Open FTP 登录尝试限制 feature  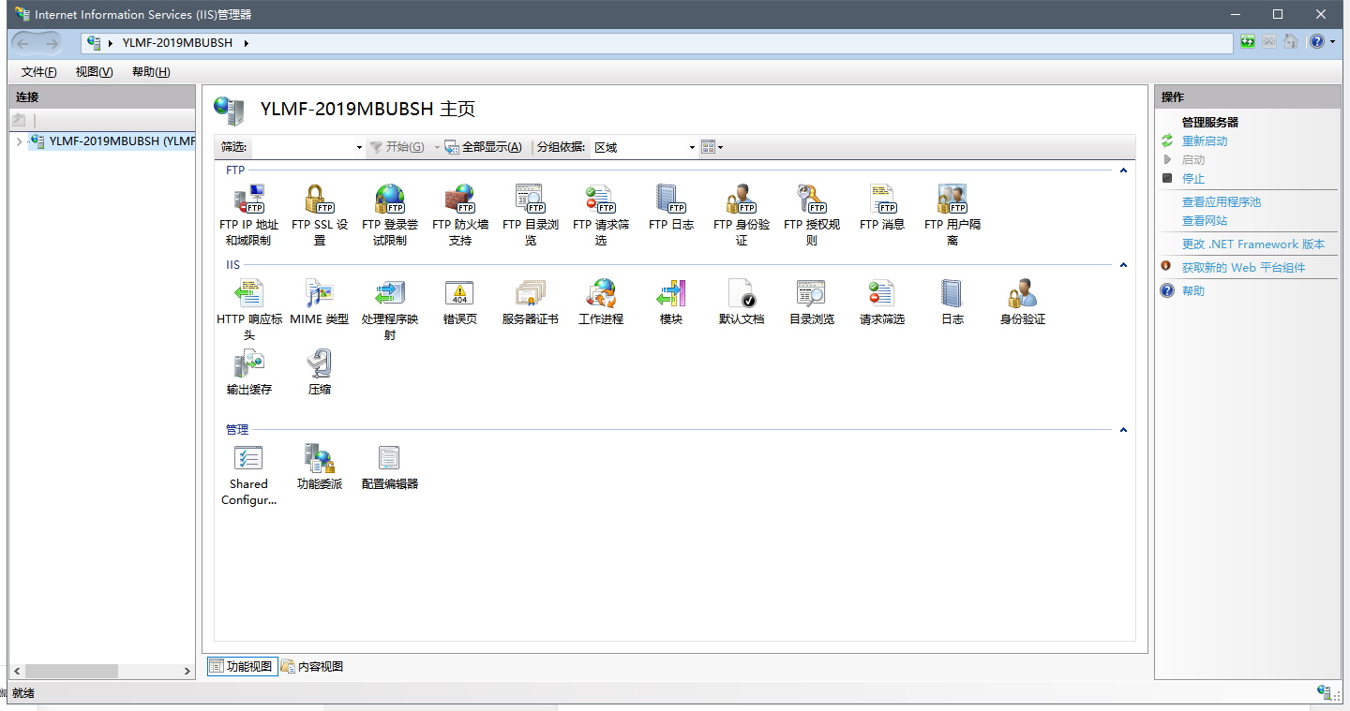[x=389, y=215]
